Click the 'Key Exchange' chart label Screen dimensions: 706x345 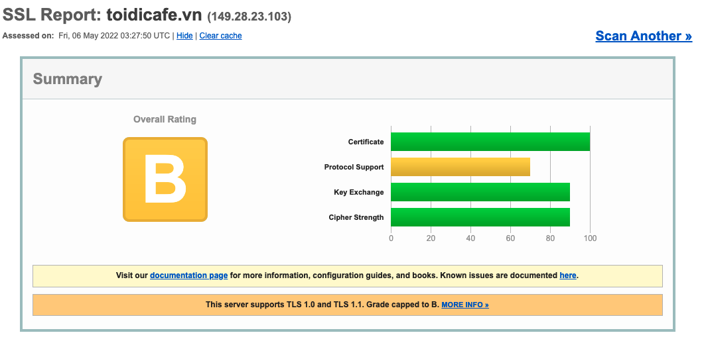coord(358,192)
